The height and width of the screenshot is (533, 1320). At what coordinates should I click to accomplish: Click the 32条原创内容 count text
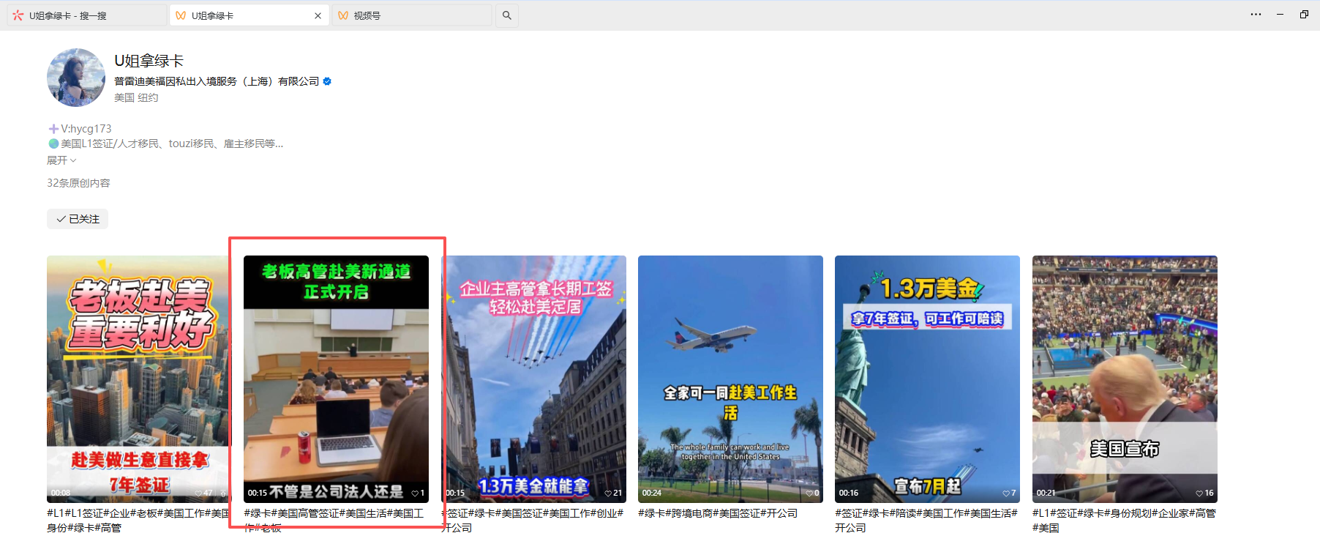pos(78,183)
